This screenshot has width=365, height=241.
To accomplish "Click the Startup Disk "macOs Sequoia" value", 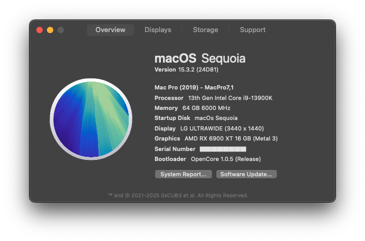I will click(x=216, y=118).
